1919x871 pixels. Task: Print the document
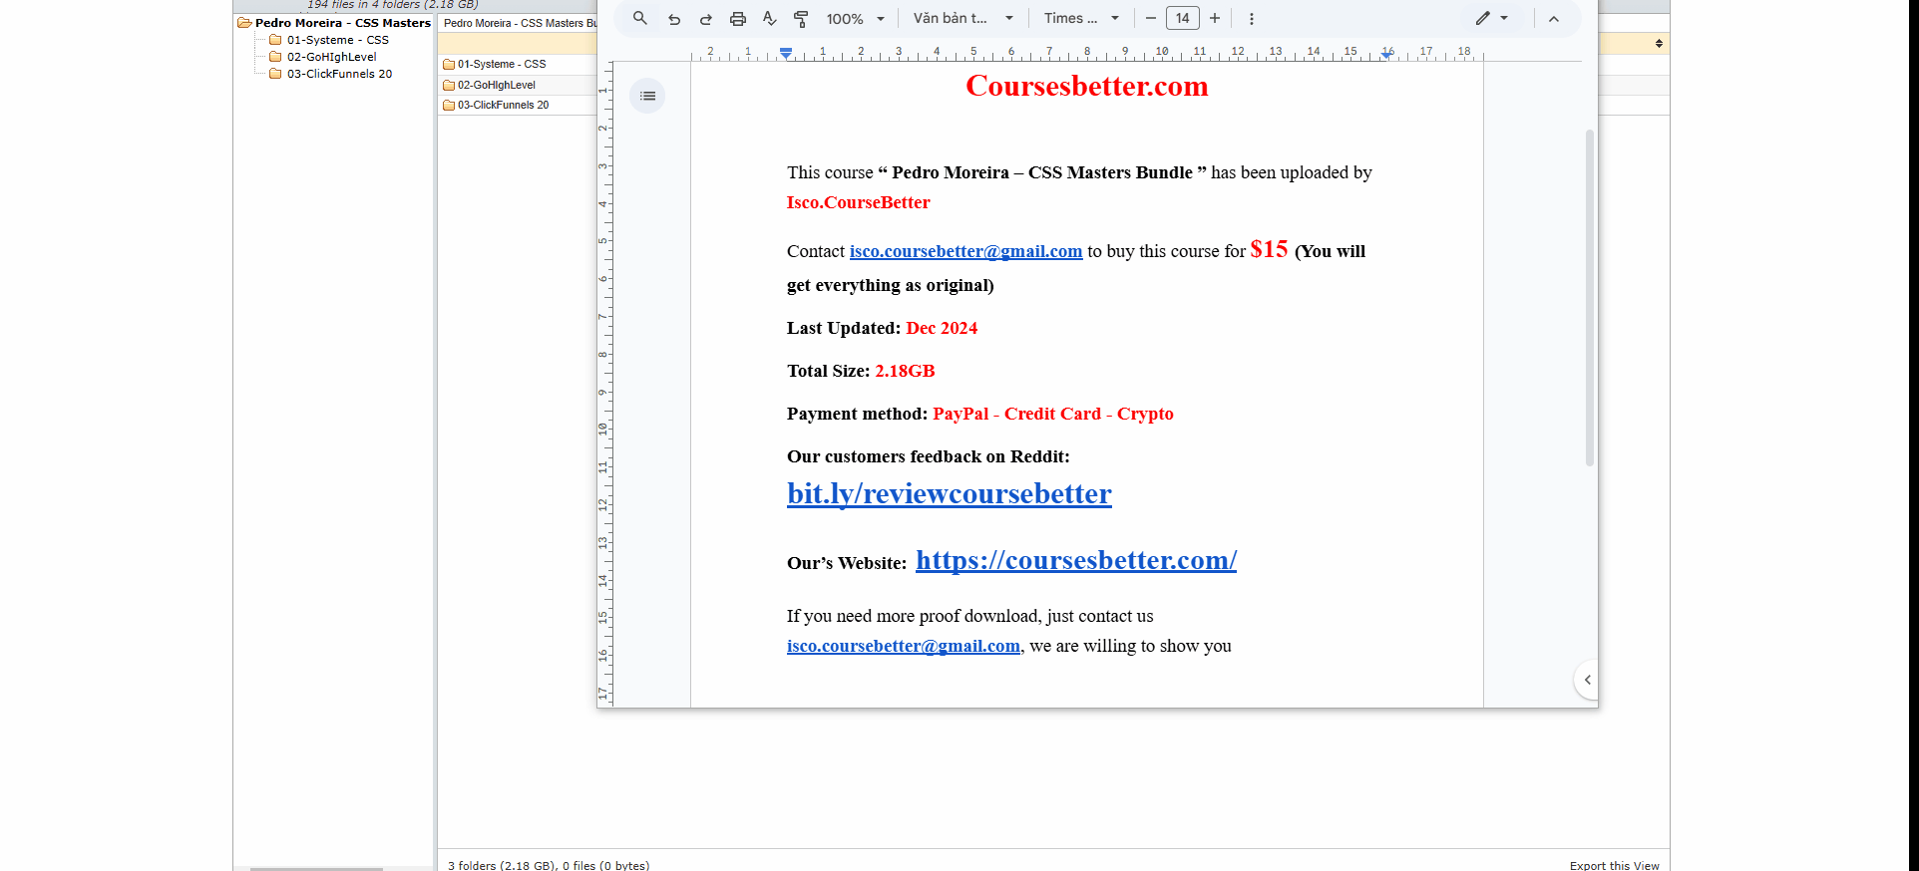click(738, 19)
